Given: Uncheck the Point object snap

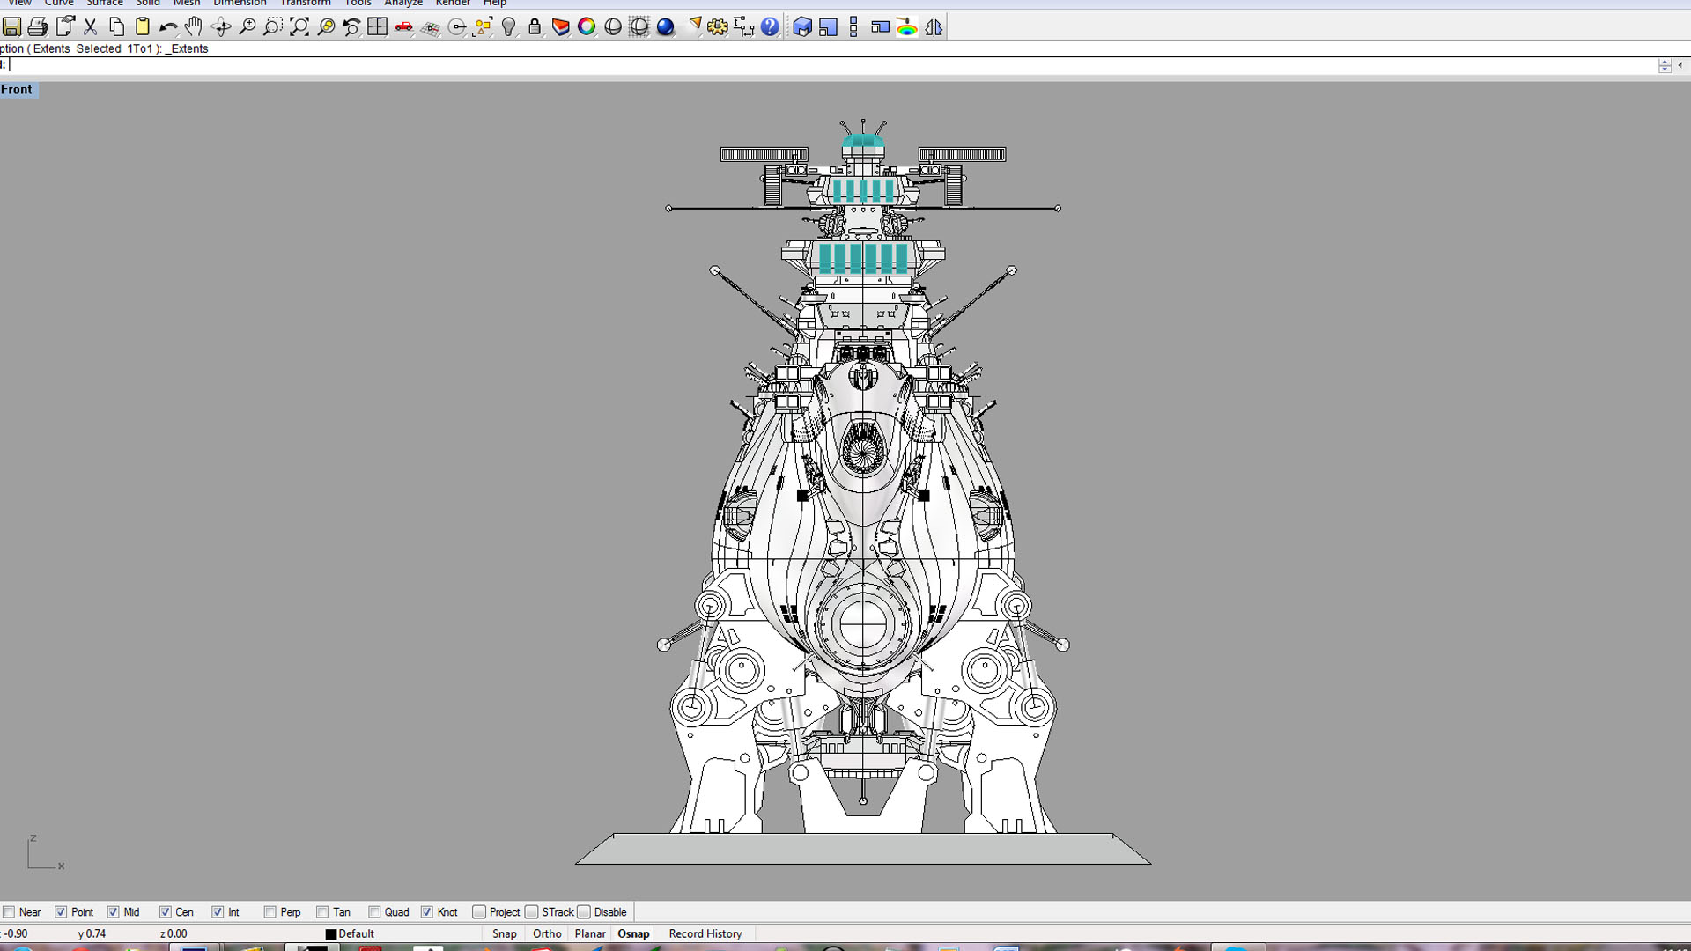Looking at the screenshot, I should [61, 912].
